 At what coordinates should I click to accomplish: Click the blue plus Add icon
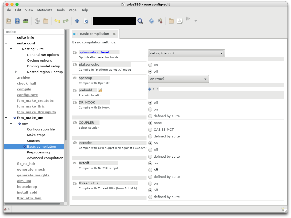(x=77, y=21)
